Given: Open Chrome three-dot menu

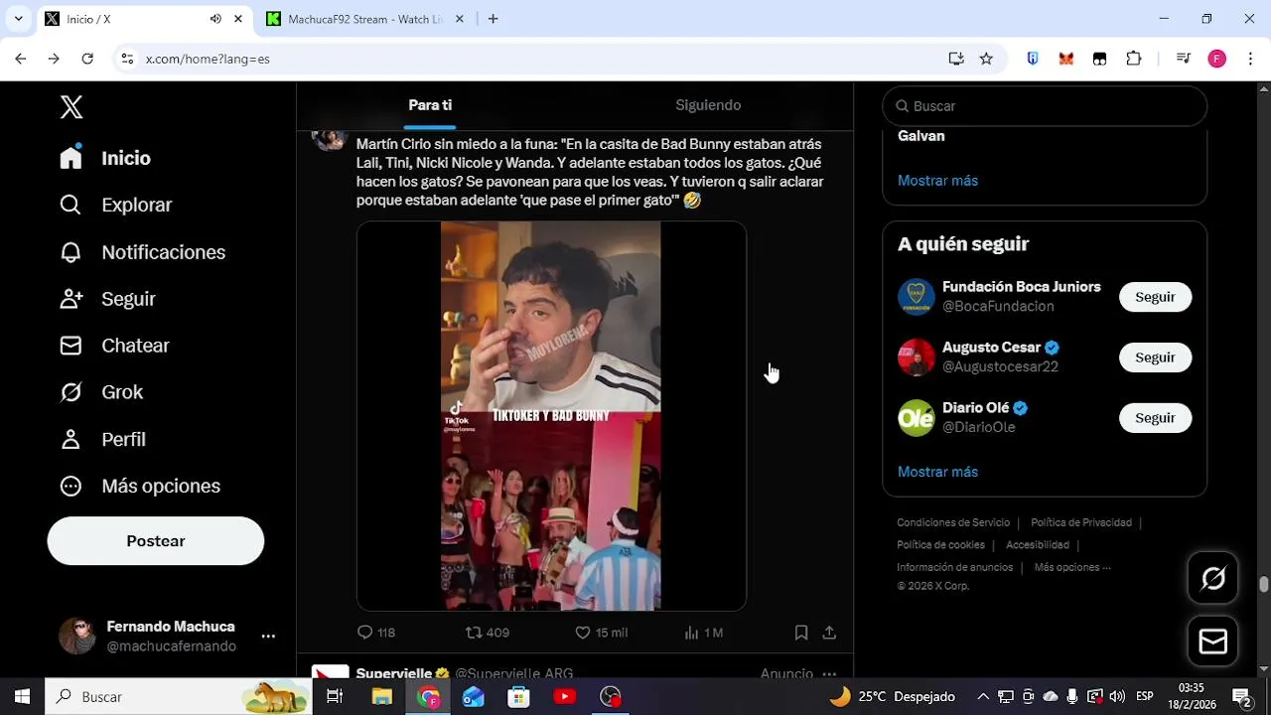Looking at the screenshot, I should tap(1251, 59).
